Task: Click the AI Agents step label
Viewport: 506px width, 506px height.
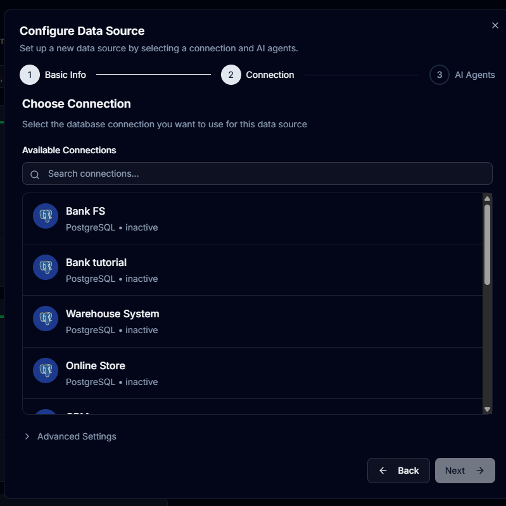Action: point(475,75)
